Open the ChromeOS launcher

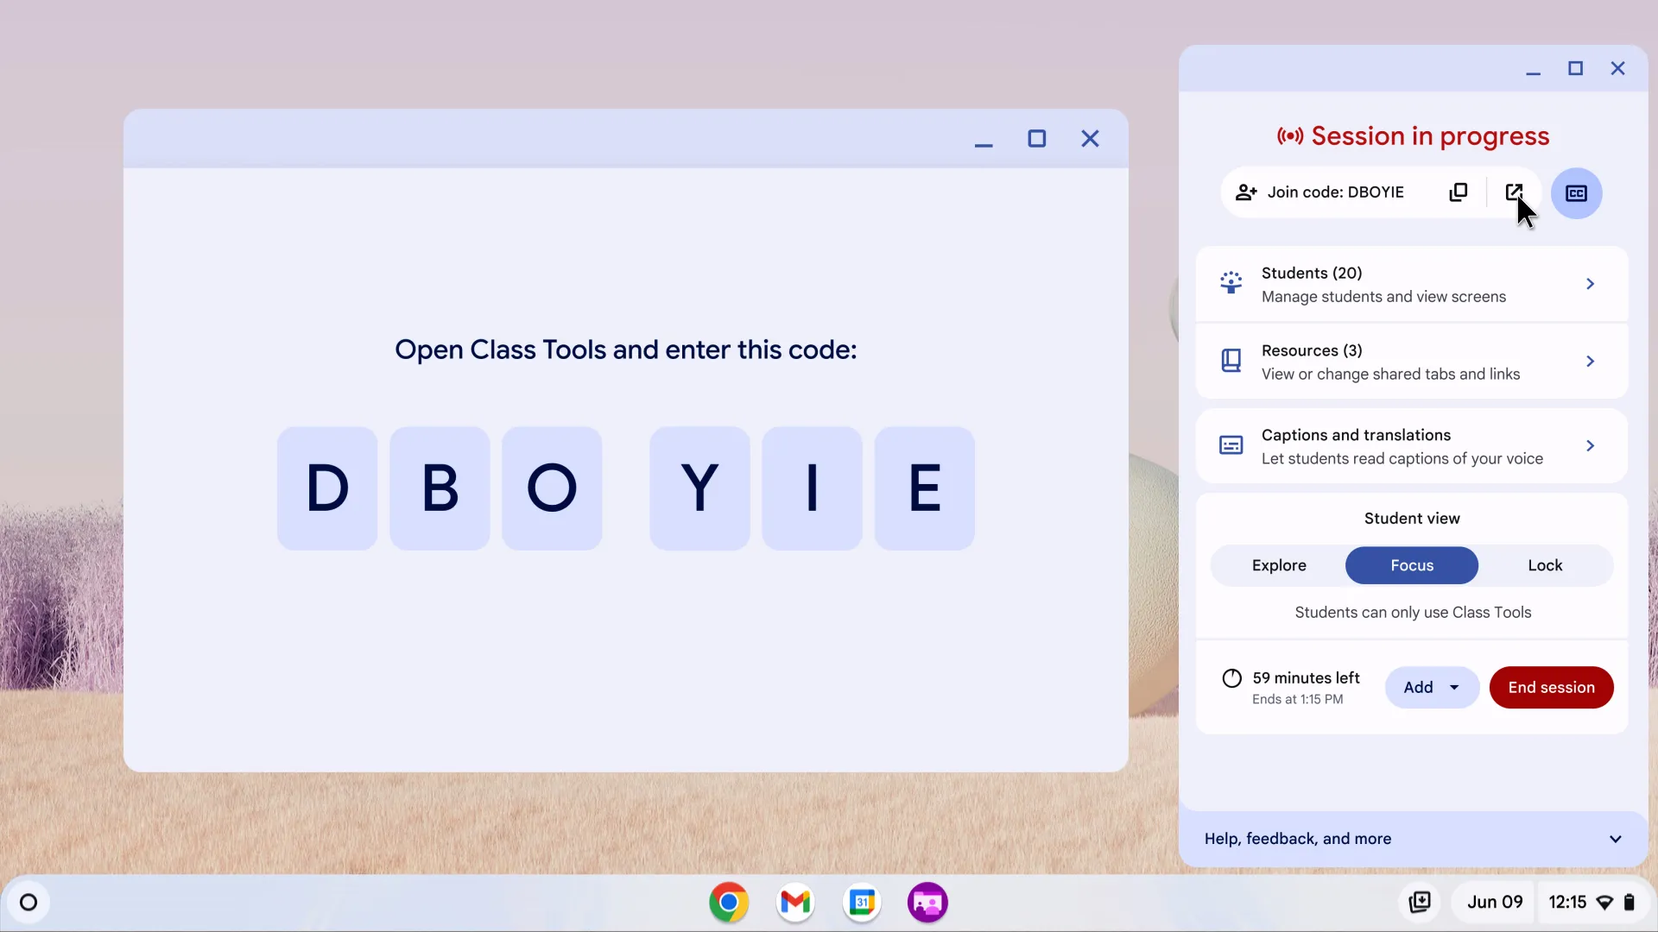coord(28,902)
